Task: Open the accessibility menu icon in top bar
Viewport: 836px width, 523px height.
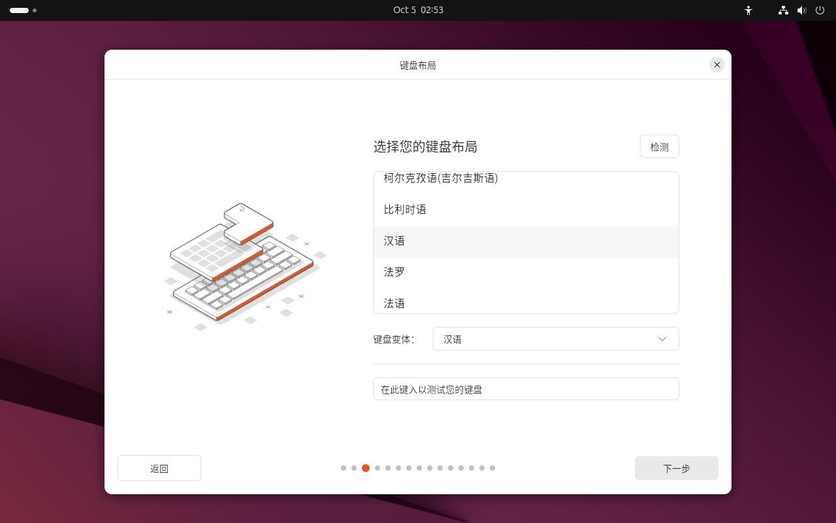Action: click(748, 10)
